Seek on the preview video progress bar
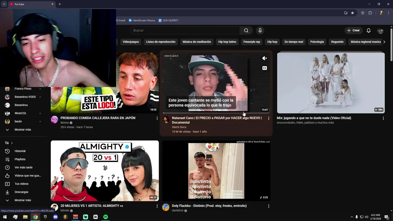The image size is (393, 221). coord(216,113)
